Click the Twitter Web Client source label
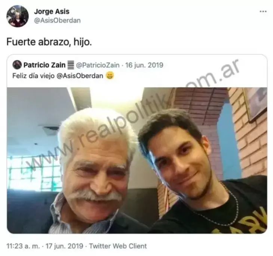Screen dimensions: 273x256 pos(118,246)
